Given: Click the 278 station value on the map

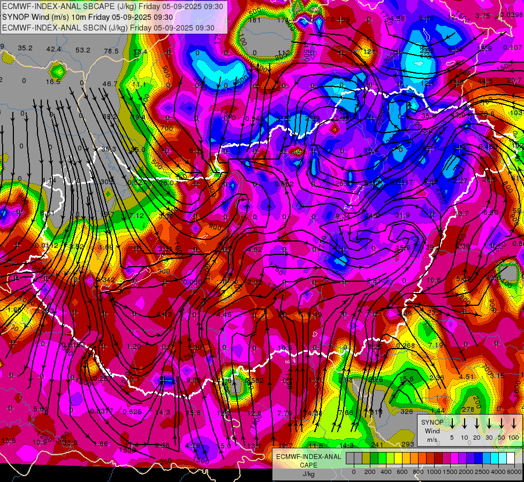Looking at the screenshot, I should tap(468, 409).
